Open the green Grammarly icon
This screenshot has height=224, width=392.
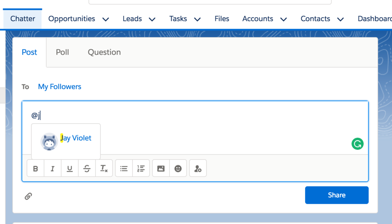(x=358, y=144)
